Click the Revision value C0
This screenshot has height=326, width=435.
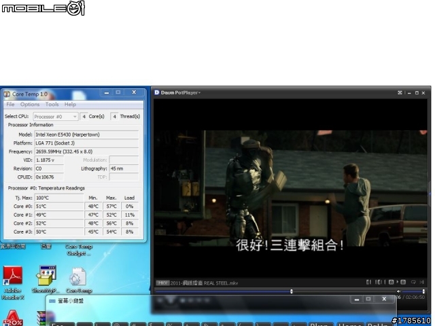coord(49,168)
